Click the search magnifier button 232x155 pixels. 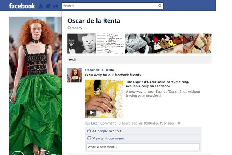(160, 6)
